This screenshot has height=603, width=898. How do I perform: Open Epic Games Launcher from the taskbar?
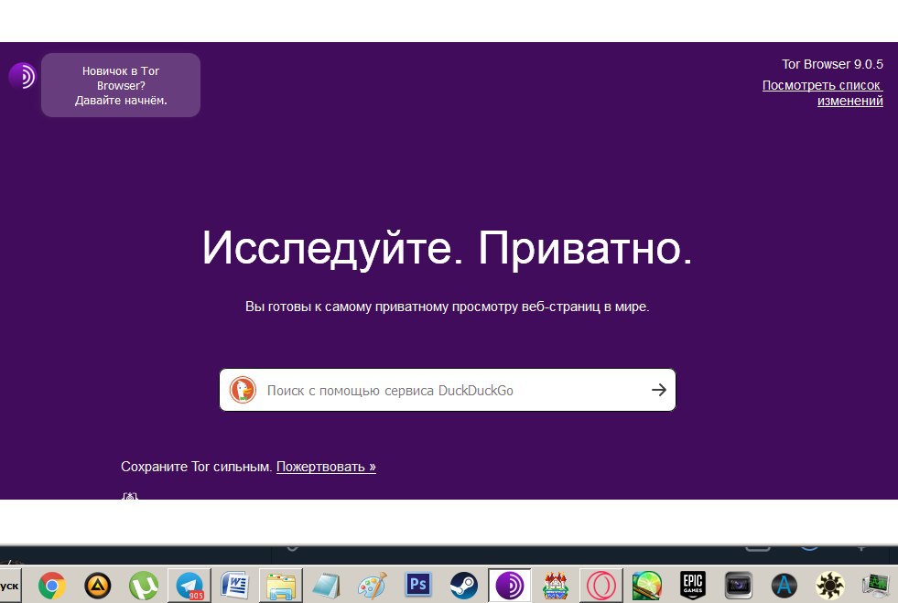pos(693,586)
